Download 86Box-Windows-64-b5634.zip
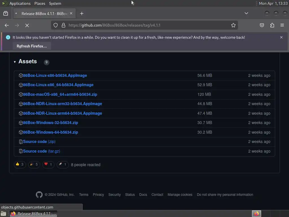The width and height of the screenshot is (289, 217). 51,132
